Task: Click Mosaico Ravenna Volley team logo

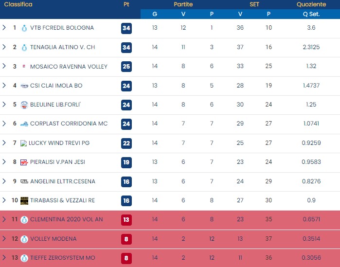Action: click(24, 67)
